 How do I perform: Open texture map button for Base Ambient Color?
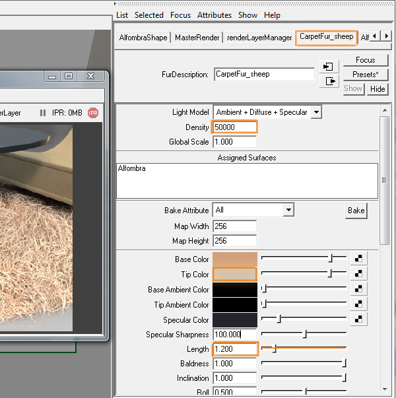[x=358, y=289]
